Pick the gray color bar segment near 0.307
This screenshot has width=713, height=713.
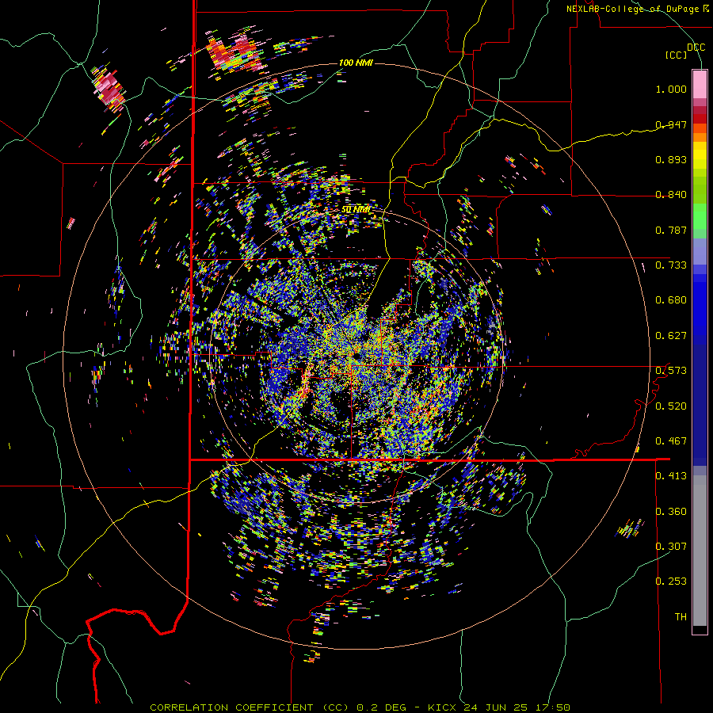tap(700, 551)
